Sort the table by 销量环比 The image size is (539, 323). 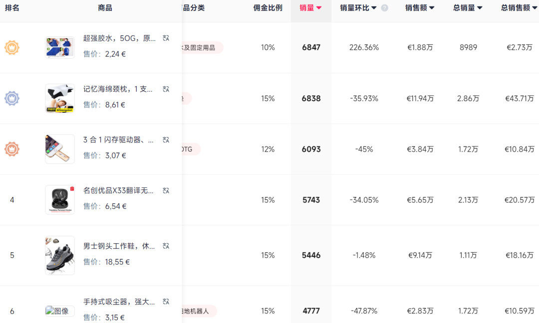[374, 8]
